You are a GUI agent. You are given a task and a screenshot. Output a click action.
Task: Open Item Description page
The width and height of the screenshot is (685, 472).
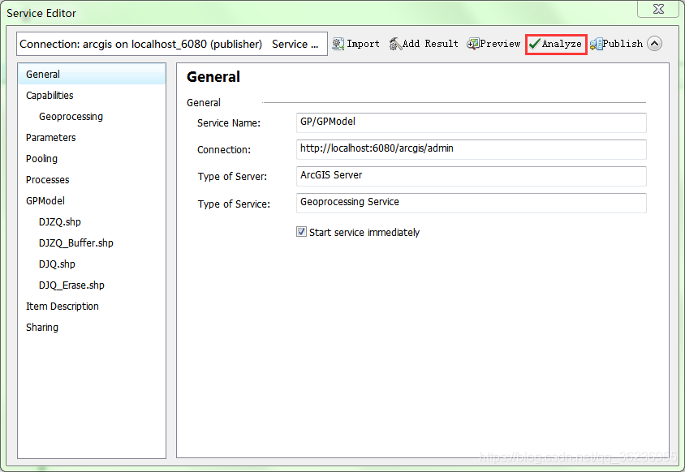(62, 307)
